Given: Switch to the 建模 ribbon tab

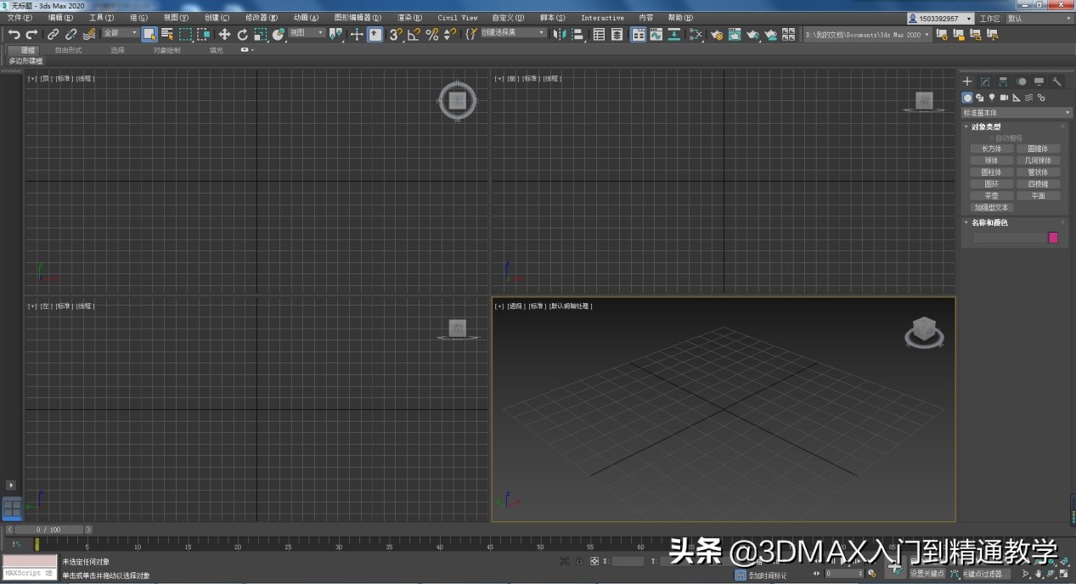Looking at the screenshot, I should tap(25, 49).
